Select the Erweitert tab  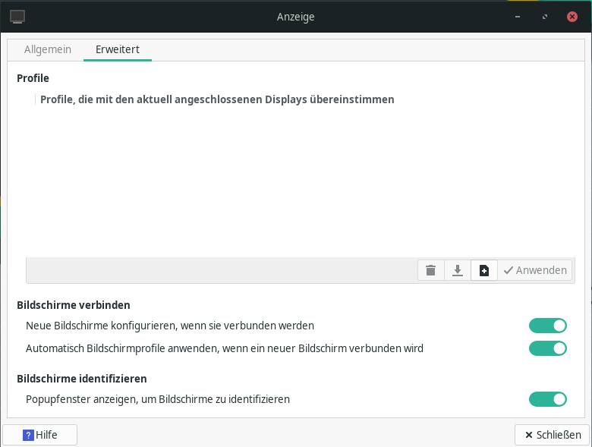(118, 49)
